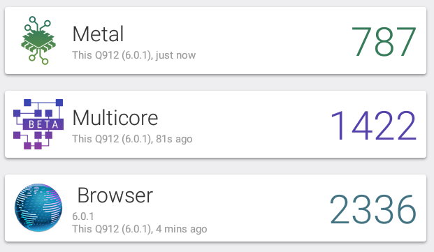Click 'This Q912 (6.0.1), 4 mins ago' text
Viewport: 434px width, 252px height.
(140, 229)
